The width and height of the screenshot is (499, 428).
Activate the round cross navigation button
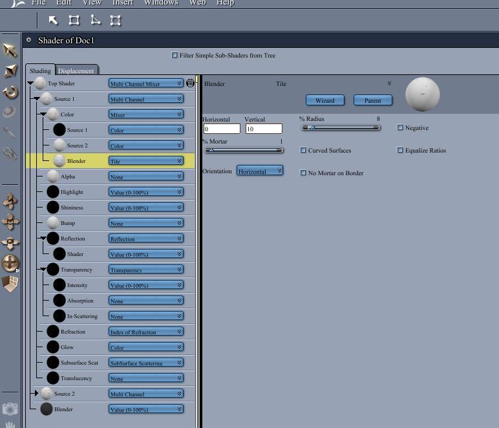[x=10, y=263]
